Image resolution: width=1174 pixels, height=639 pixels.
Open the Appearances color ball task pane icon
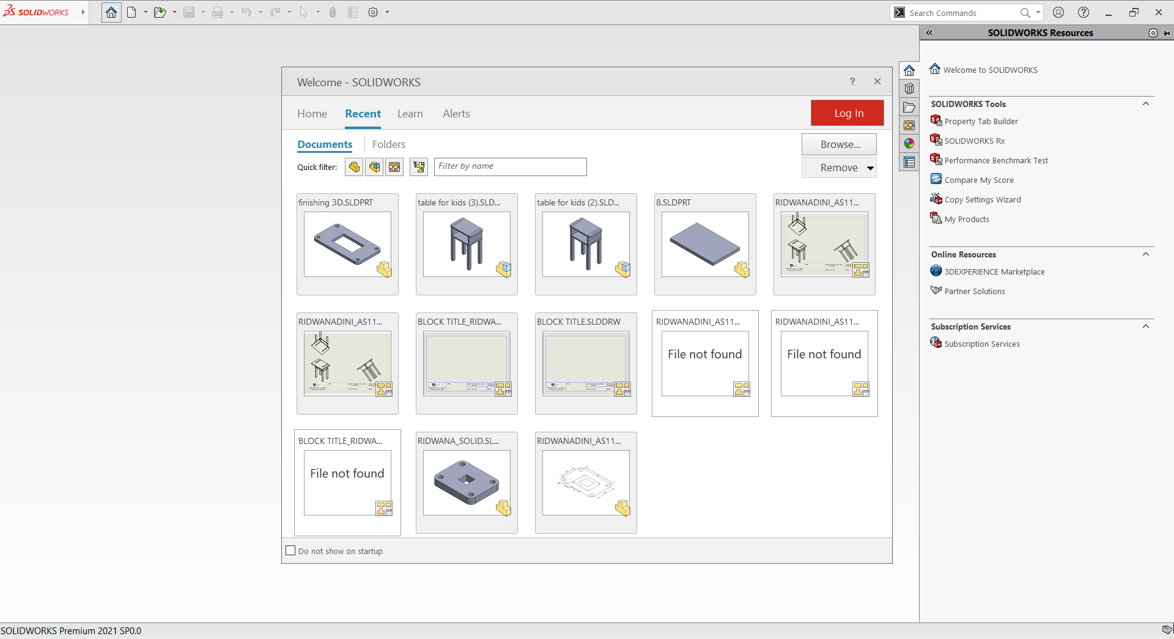(x=909, y=144)
